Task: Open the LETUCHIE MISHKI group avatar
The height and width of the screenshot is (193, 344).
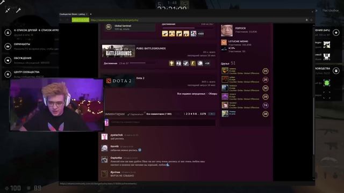Action: pyautogui.click(x=224, y=42)
